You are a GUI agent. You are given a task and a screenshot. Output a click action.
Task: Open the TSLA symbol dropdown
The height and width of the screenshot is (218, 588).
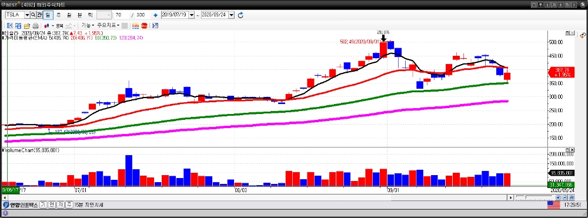point(27,15)
